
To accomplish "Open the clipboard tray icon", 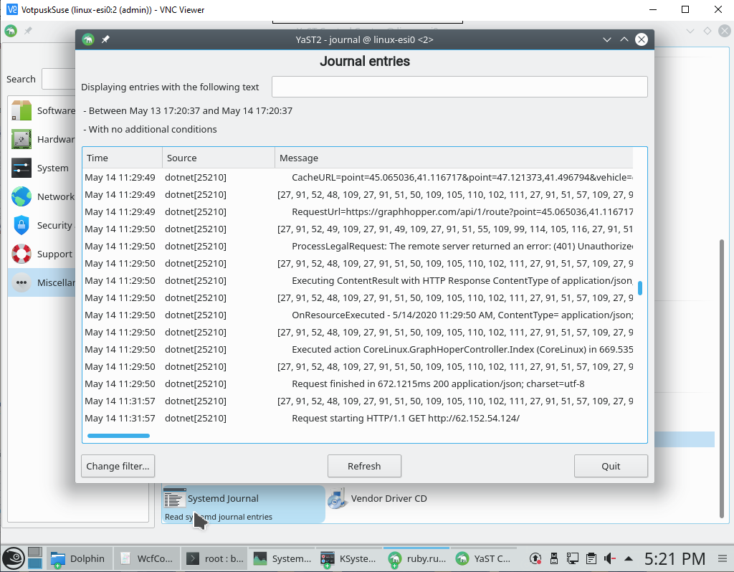I will click(x=591, y=558).
